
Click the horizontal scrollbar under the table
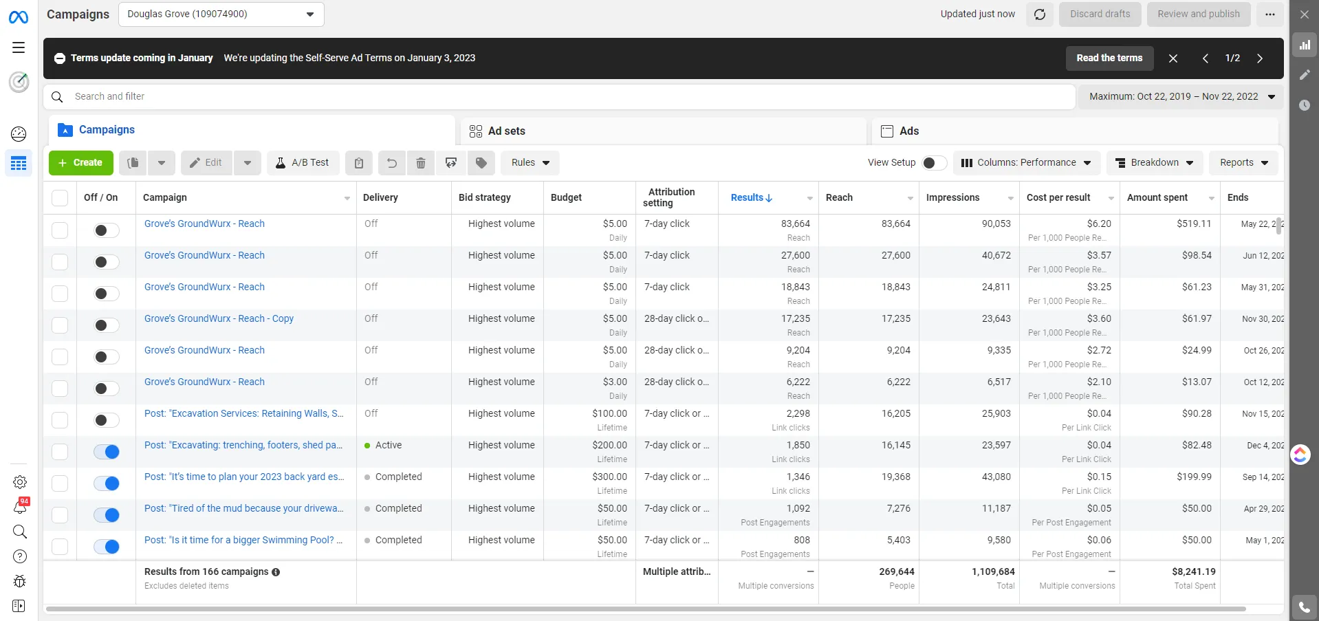pos(646,609)
